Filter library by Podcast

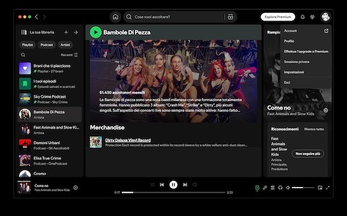coord(47,45)
